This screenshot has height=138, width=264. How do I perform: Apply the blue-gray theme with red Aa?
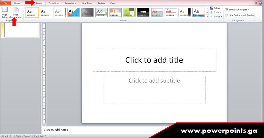point(157,12)
